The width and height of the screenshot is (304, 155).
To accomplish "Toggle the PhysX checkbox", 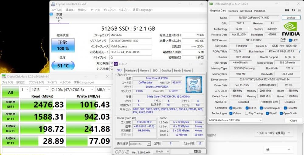I will click(267, 113).
